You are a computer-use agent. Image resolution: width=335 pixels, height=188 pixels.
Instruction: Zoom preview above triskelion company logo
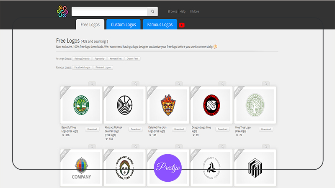(x=222, y=147)
